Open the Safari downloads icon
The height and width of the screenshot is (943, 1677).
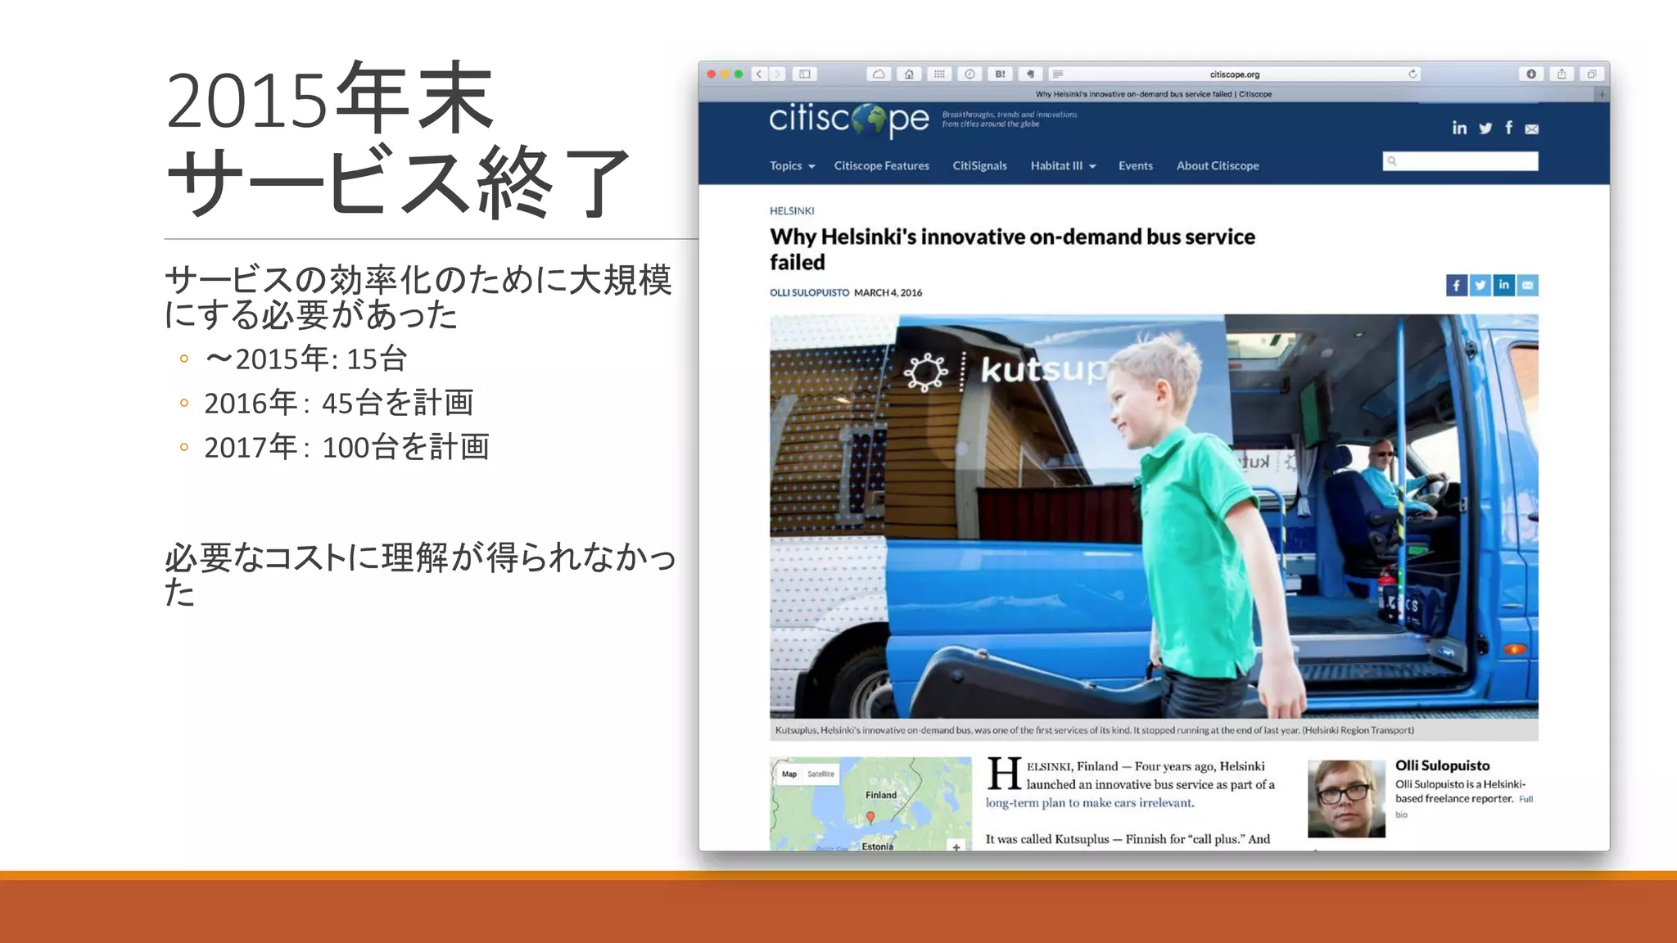pyautogui.click(x=1531, y=74)
